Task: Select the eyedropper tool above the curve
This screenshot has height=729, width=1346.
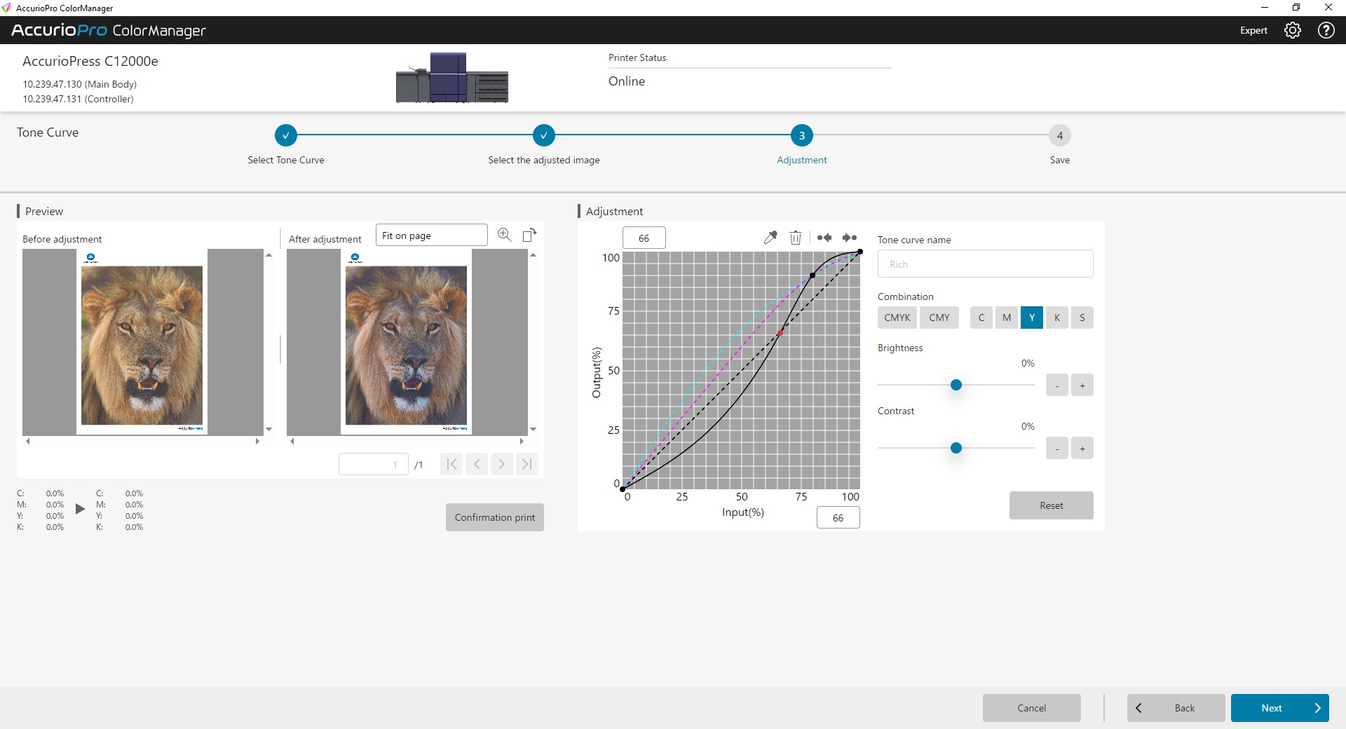Action: coord(770,238)
